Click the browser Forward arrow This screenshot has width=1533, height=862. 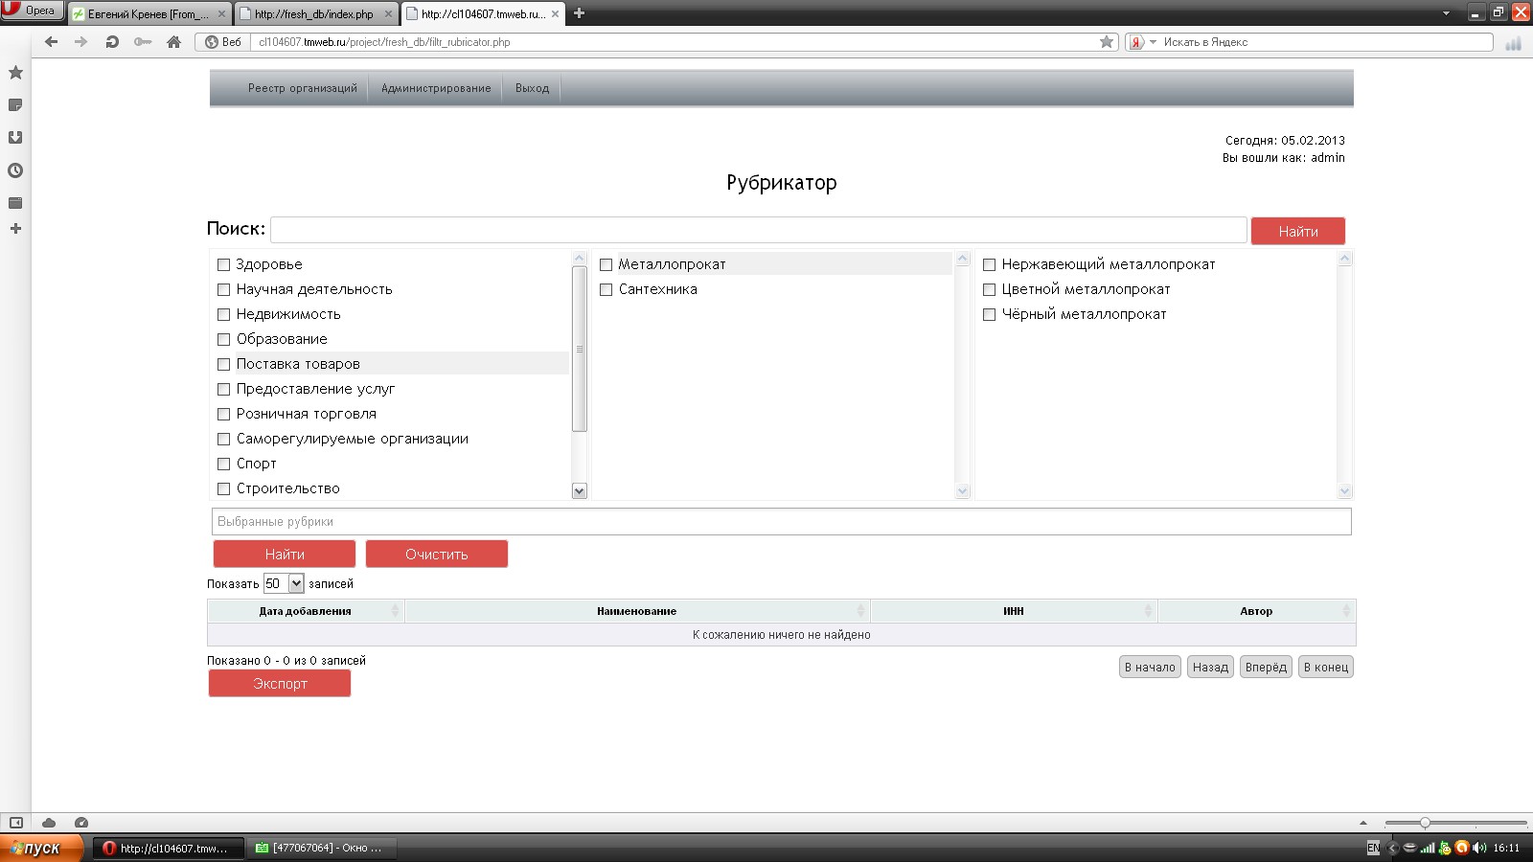(x=81, y=42)
